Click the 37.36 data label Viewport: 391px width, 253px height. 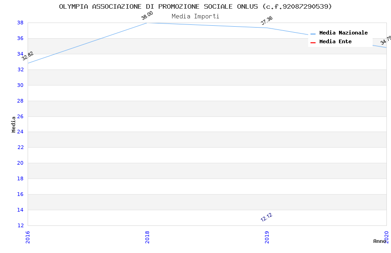pyautogui.click(x=266, y=20)
